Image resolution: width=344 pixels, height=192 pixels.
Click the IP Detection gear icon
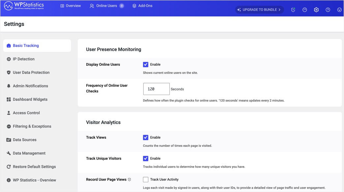pyautogui.click(x=9, y=59)
